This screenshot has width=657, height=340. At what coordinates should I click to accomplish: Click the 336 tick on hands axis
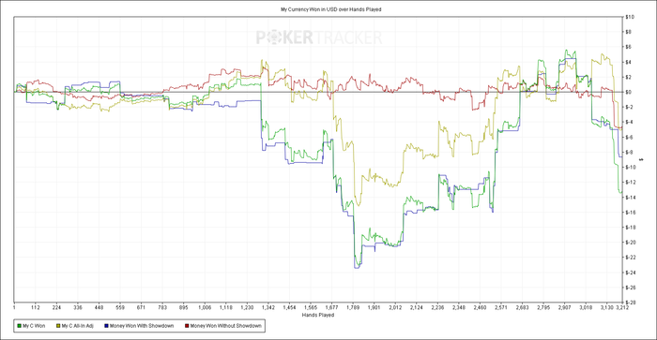pos(78,308)
